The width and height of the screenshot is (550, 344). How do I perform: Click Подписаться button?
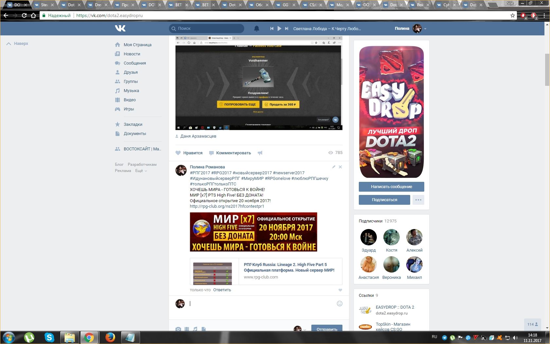tap(384, 200)
